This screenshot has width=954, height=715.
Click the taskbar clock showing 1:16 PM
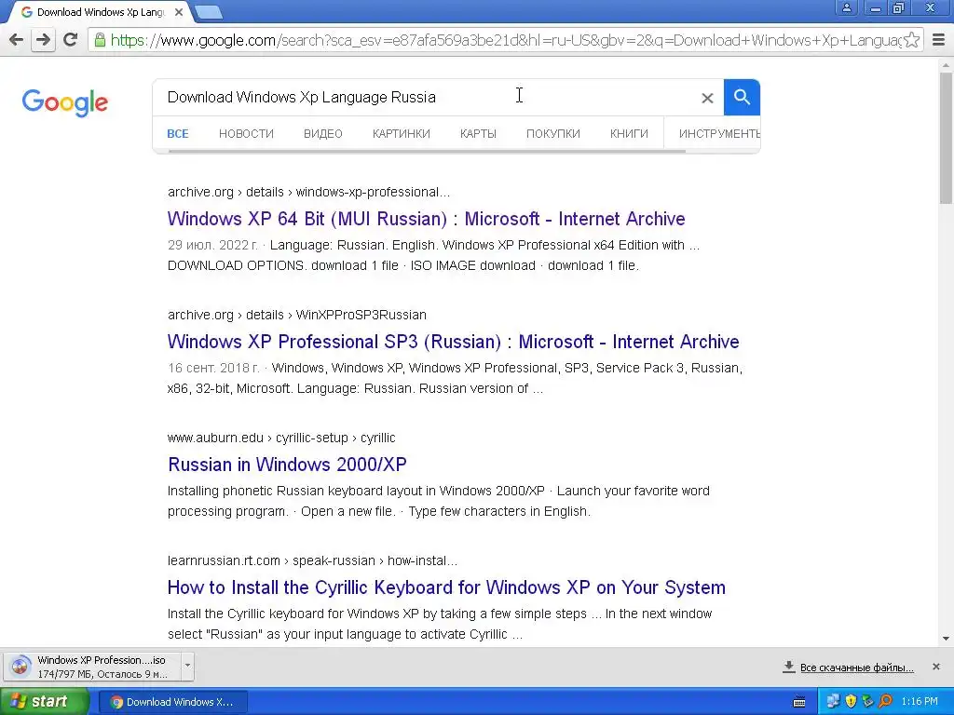[x=920, y=702]
